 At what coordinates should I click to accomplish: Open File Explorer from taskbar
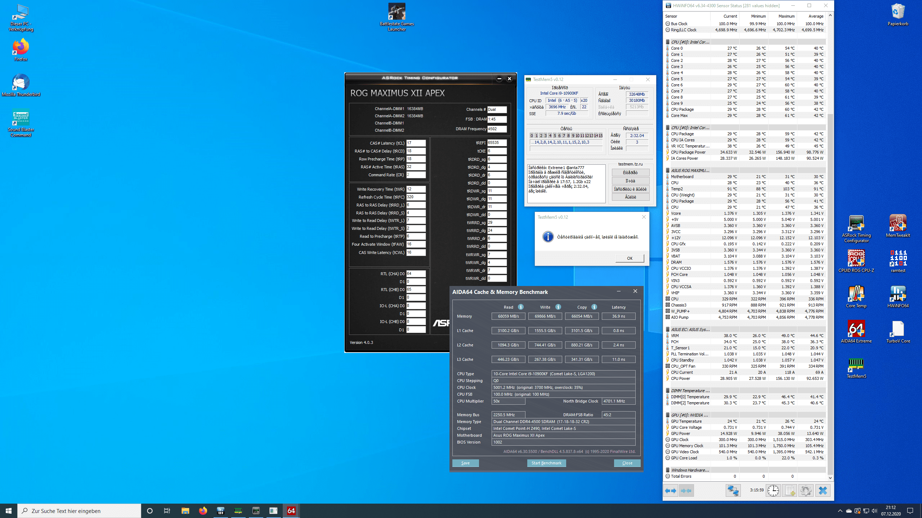click(185, 510)
